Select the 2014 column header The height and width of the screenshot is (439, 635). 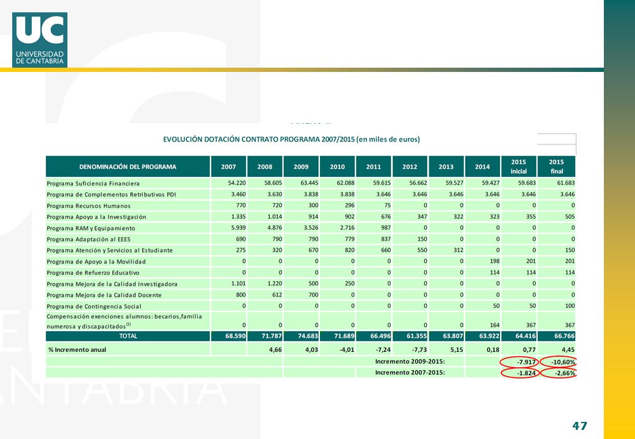click(x=482, y=166)
